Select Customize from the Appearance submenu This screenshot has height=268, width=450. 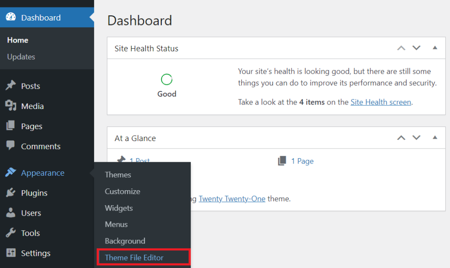coord(123,191)
